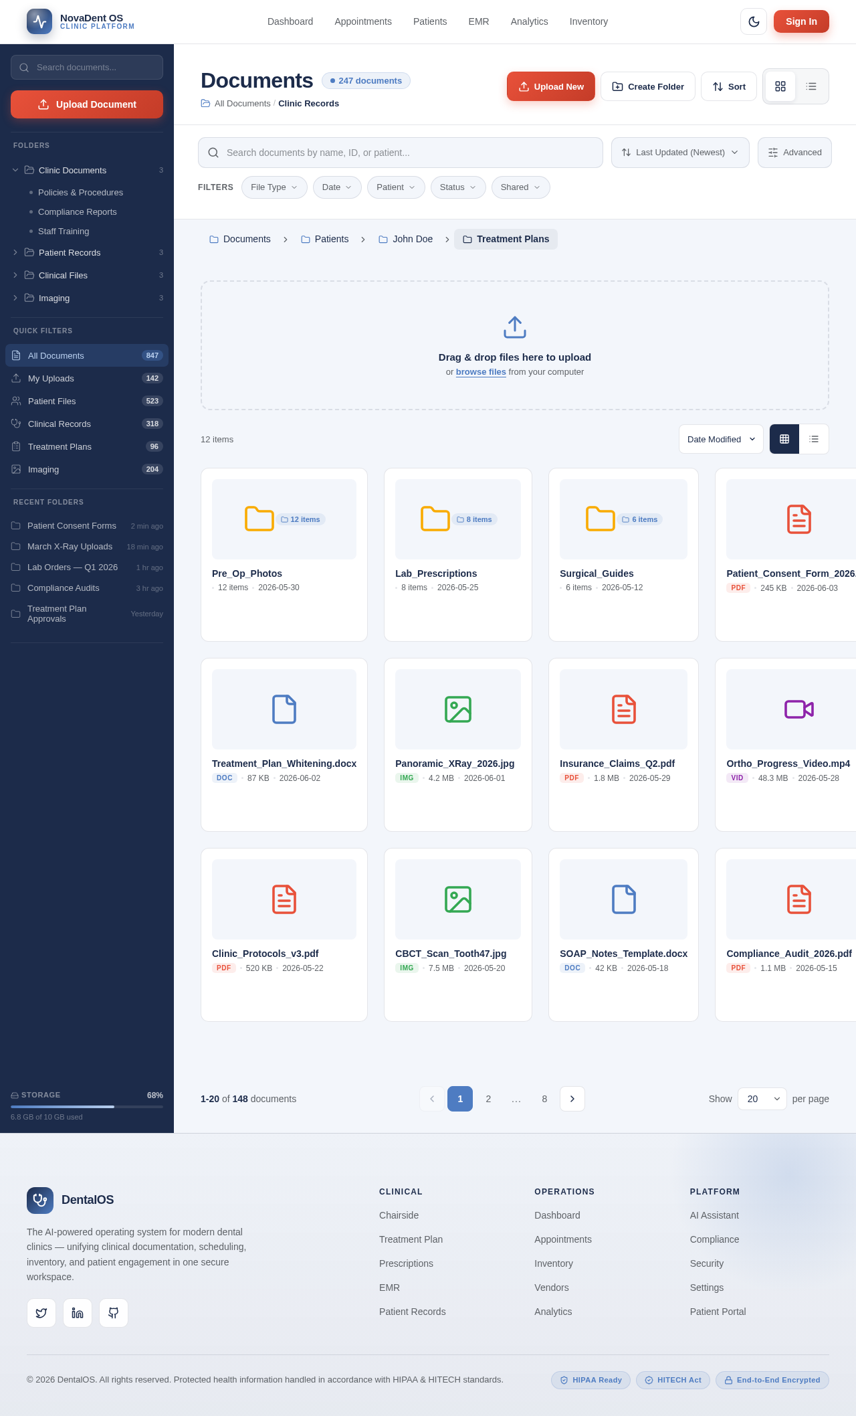Click the Create Folder button
This screenshot has width=856, height=1416.
pyautogui.click(x=648, y=86)
